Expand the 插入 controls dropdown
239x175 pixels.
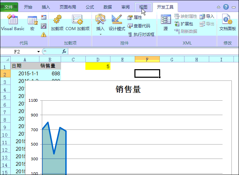point(100,34)
